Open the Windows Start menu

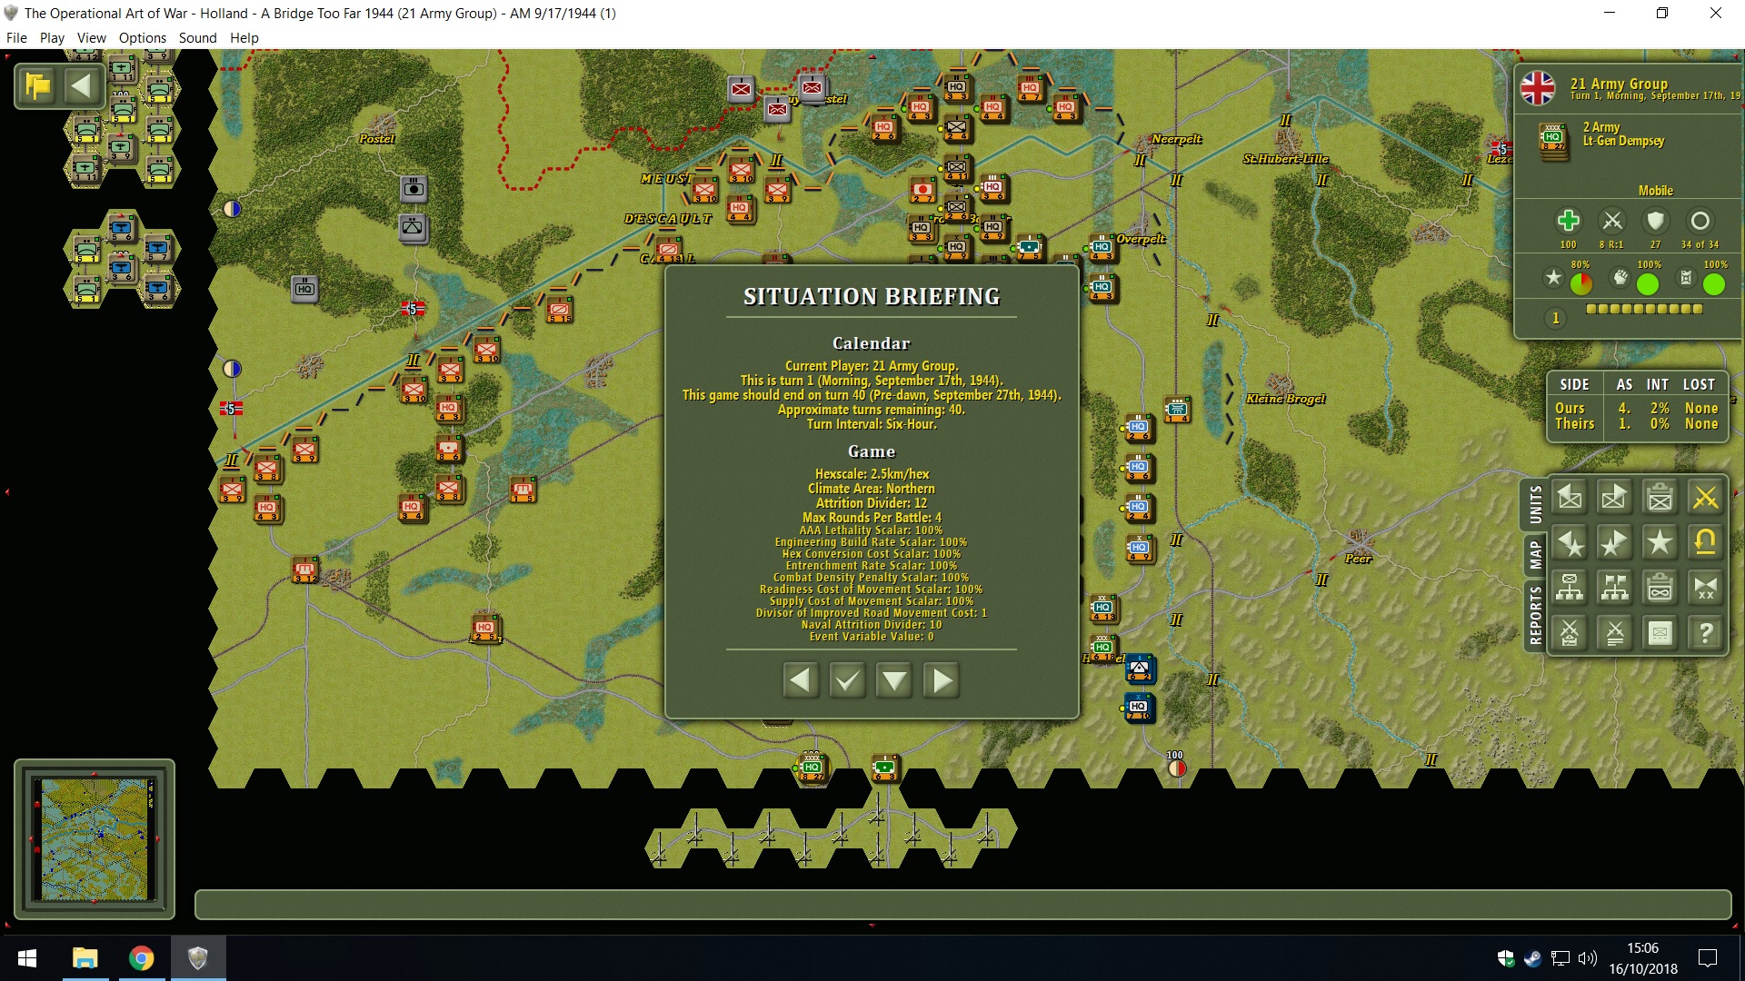pyautogui.click(x=27, y=958)
